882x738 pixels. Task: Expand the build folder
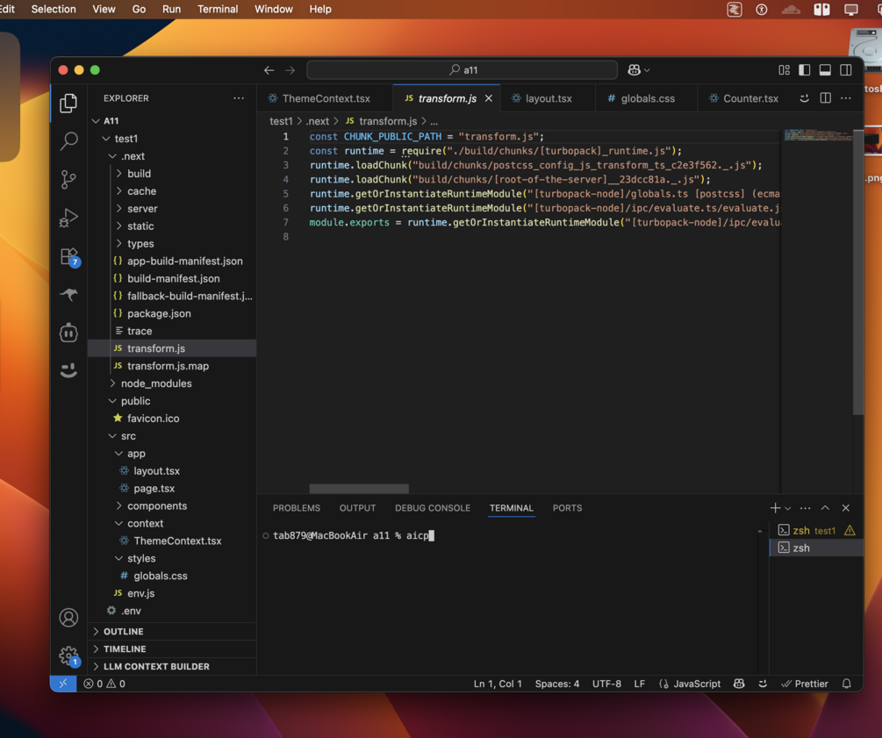(x=172, y=173)
